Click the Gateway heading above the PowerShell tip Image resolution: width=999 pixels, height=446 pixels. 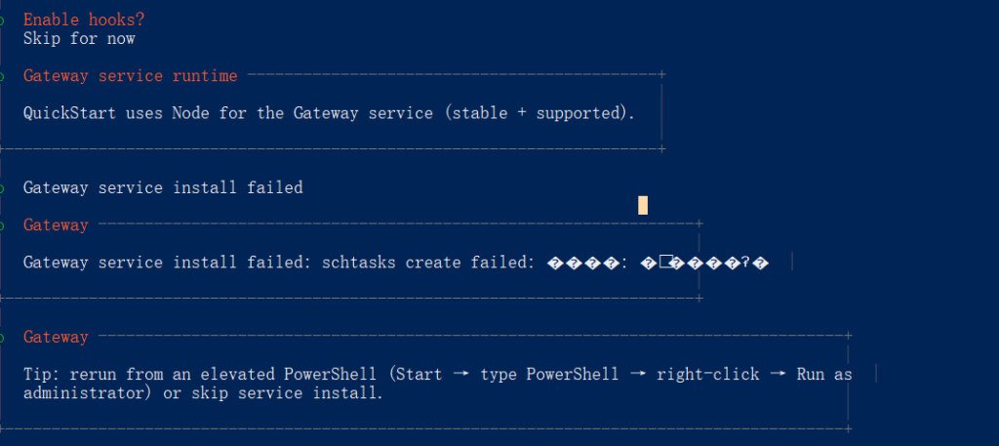click(56, 337)
